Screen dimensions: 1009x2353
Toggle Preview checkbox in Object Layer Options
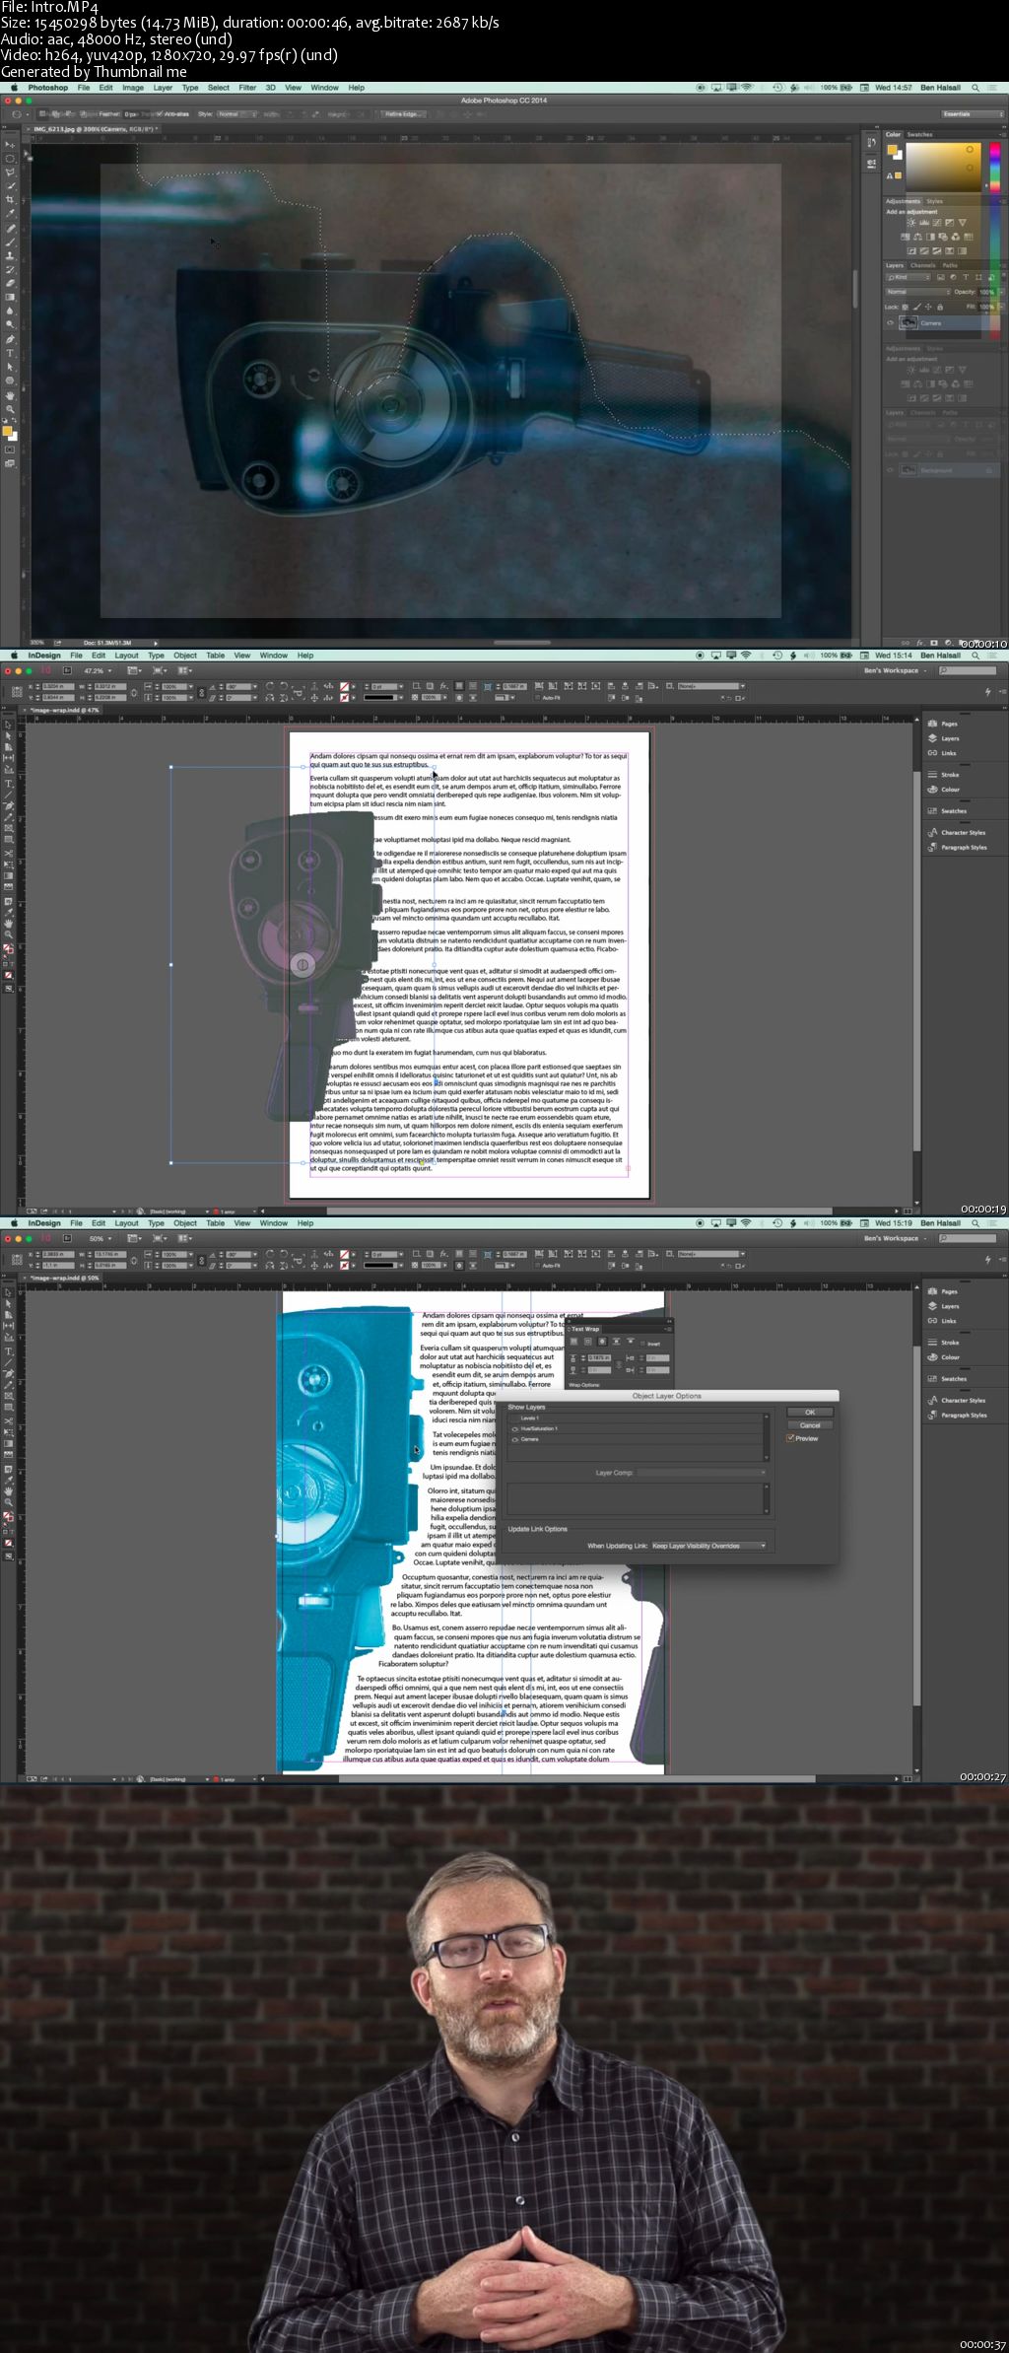(x=790, y=1438)
